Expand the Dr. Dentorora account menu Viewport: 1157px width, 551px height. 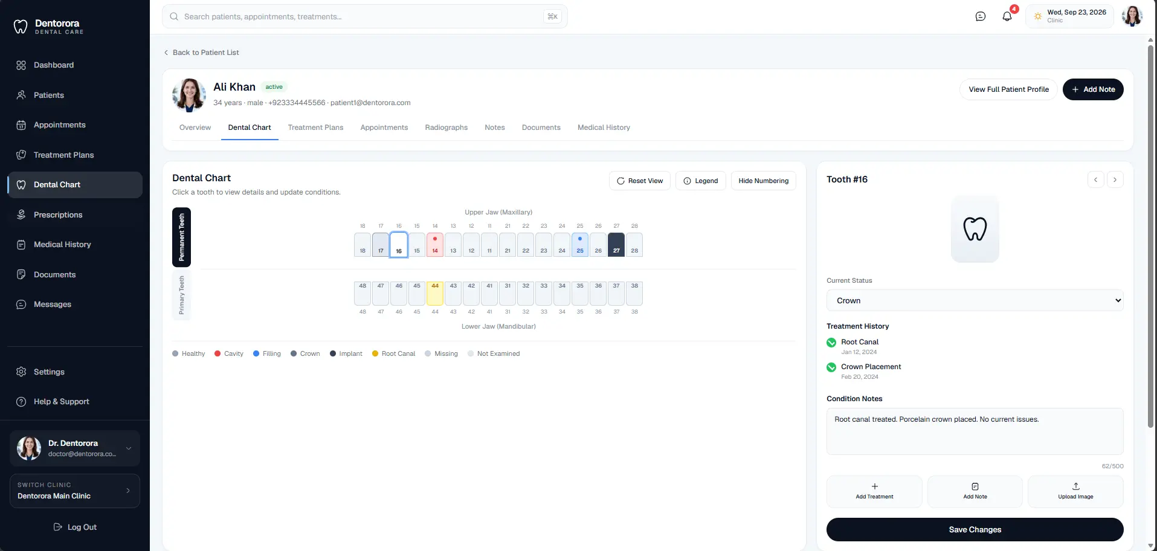[75, 448]
